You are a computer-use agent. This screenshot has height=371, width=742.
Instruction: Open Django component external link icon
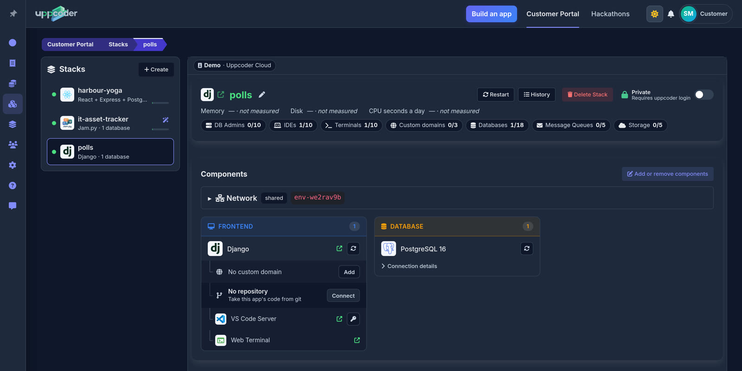pyautogui.click(x=339, y=249)
